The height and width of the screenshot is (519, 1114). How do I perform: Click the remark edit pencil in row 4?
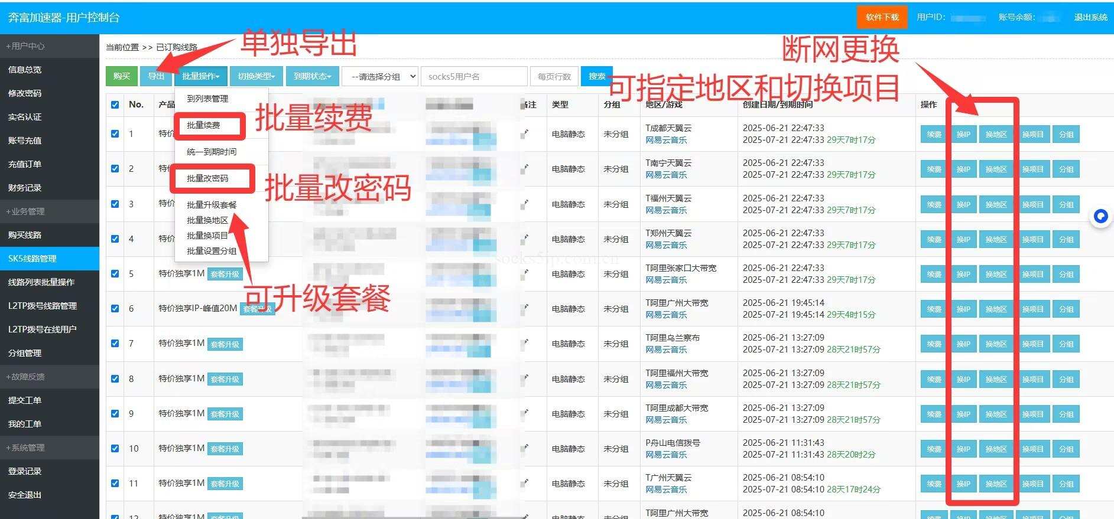(x=524, y=239)
